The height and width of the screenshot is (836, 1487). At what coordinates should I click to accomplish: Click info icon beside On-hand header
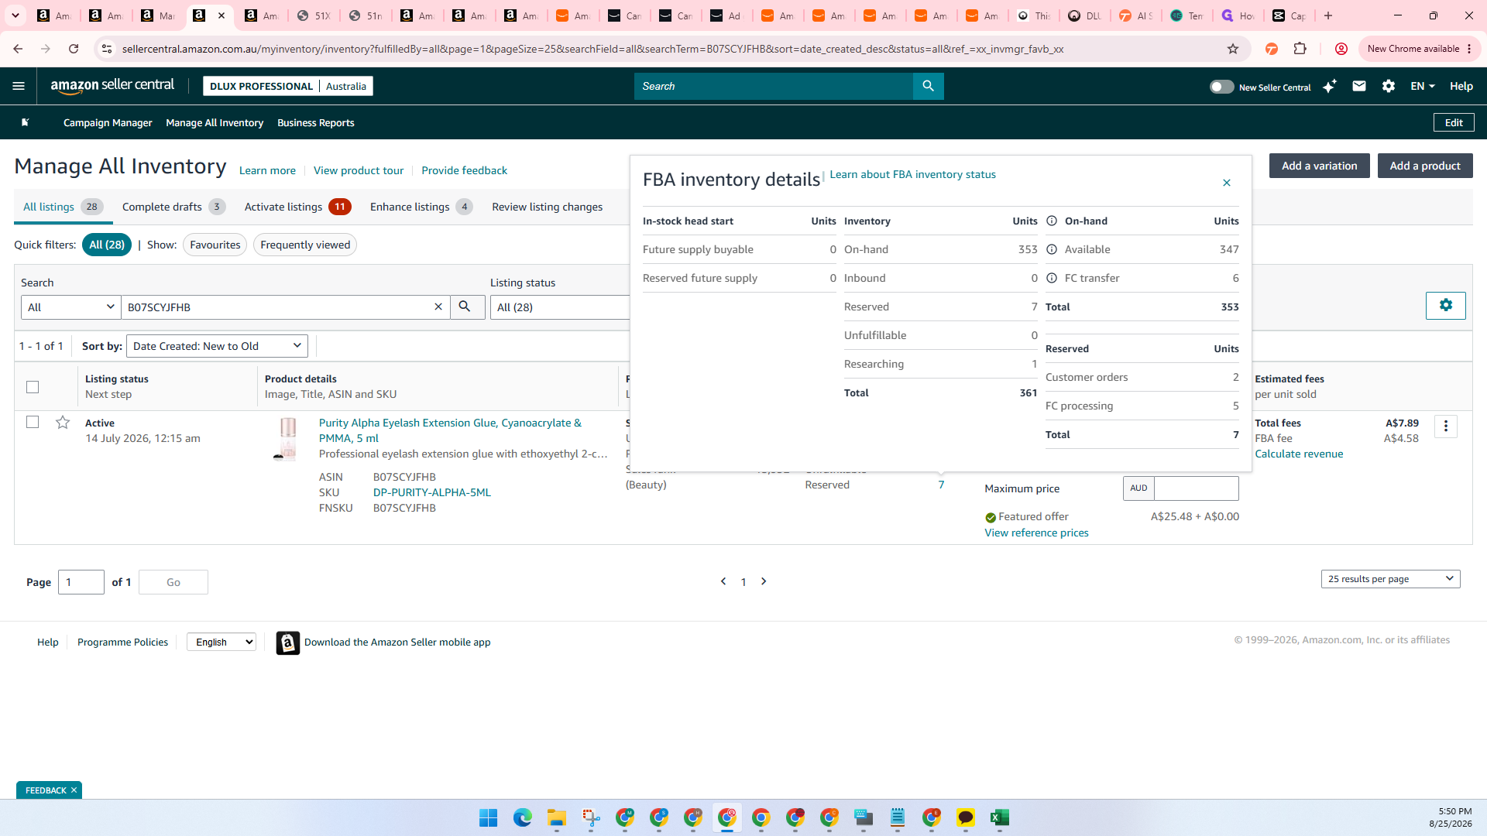pos(1052,221)
